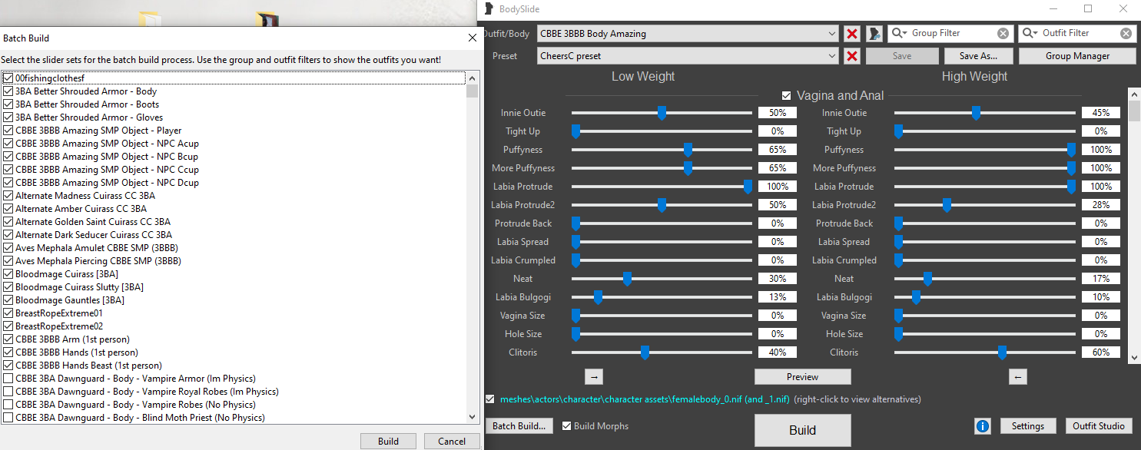Click the Low Weight Innie Outie slider
Screen dimensions: 1141x450
pyautogui.click(x=662, y=113)
